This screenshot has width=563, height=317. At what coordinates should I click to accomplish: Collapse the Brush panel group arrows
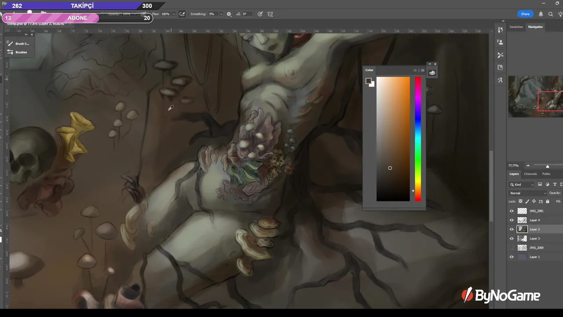pos(26,35)
